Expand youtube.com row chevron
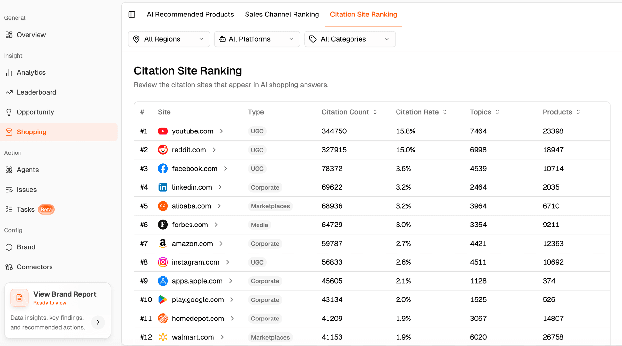Image resolution: width=622 pixels, height=346 pixels. [x=221, y=131]
